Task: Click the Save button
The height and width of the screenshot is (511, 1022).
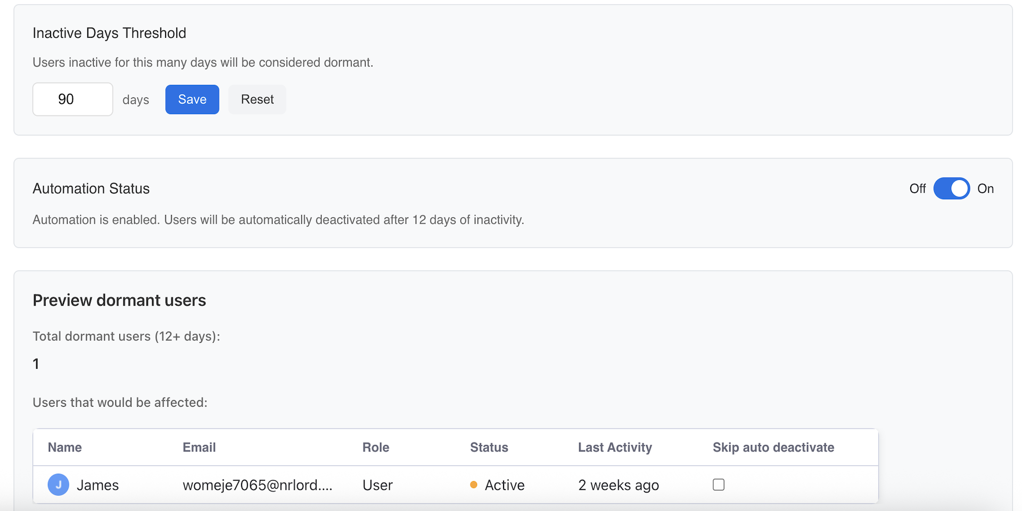Action: click(x=192, y=100)
